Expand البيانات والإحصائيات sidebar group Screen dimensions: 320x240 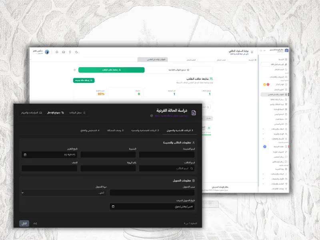(274, 174)
